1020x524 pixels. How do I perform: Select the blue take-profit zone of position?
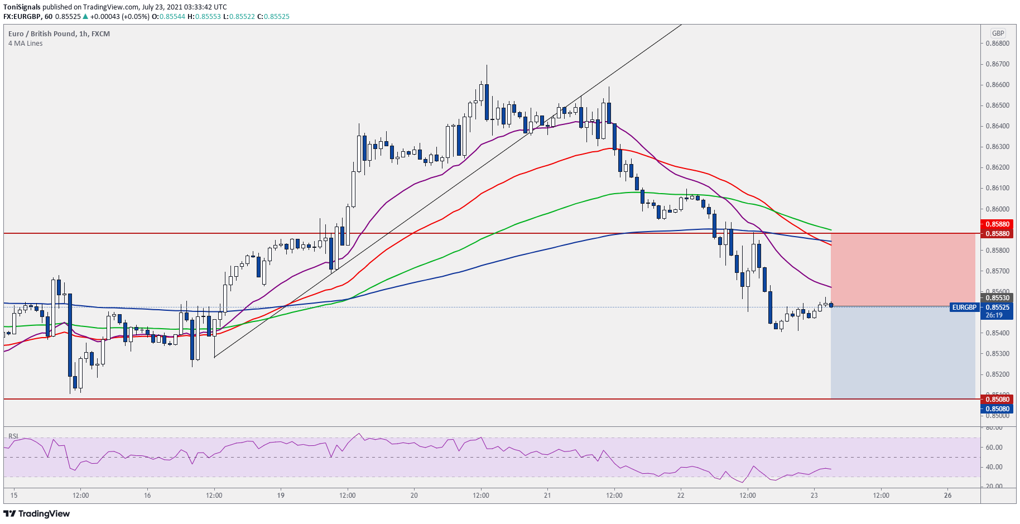[903, 352]
